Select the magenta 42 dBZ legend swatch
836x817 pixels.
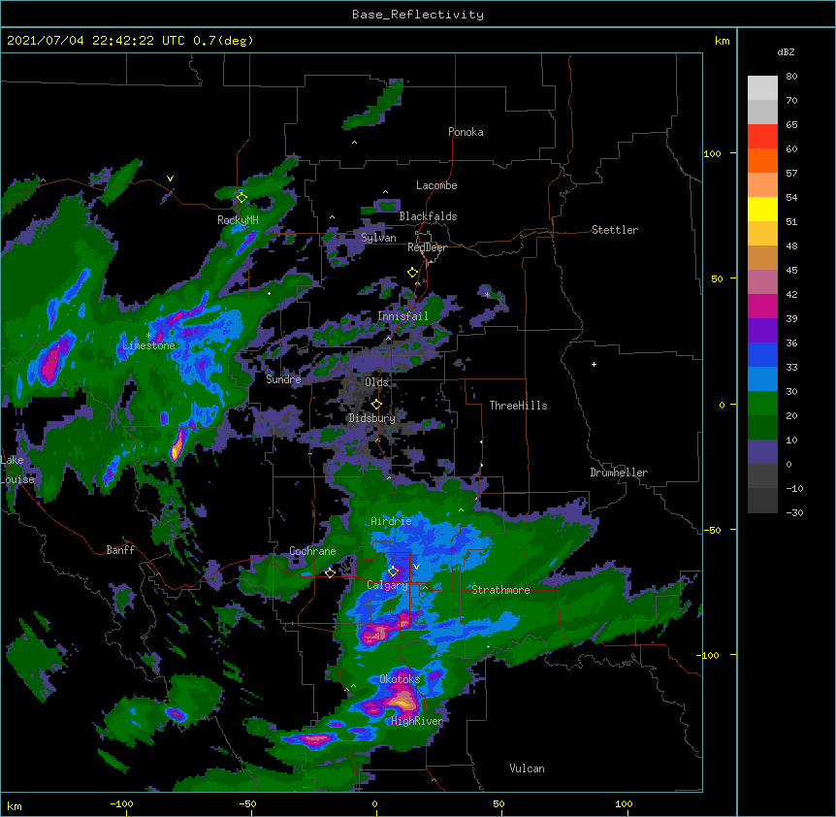point(762,306)
